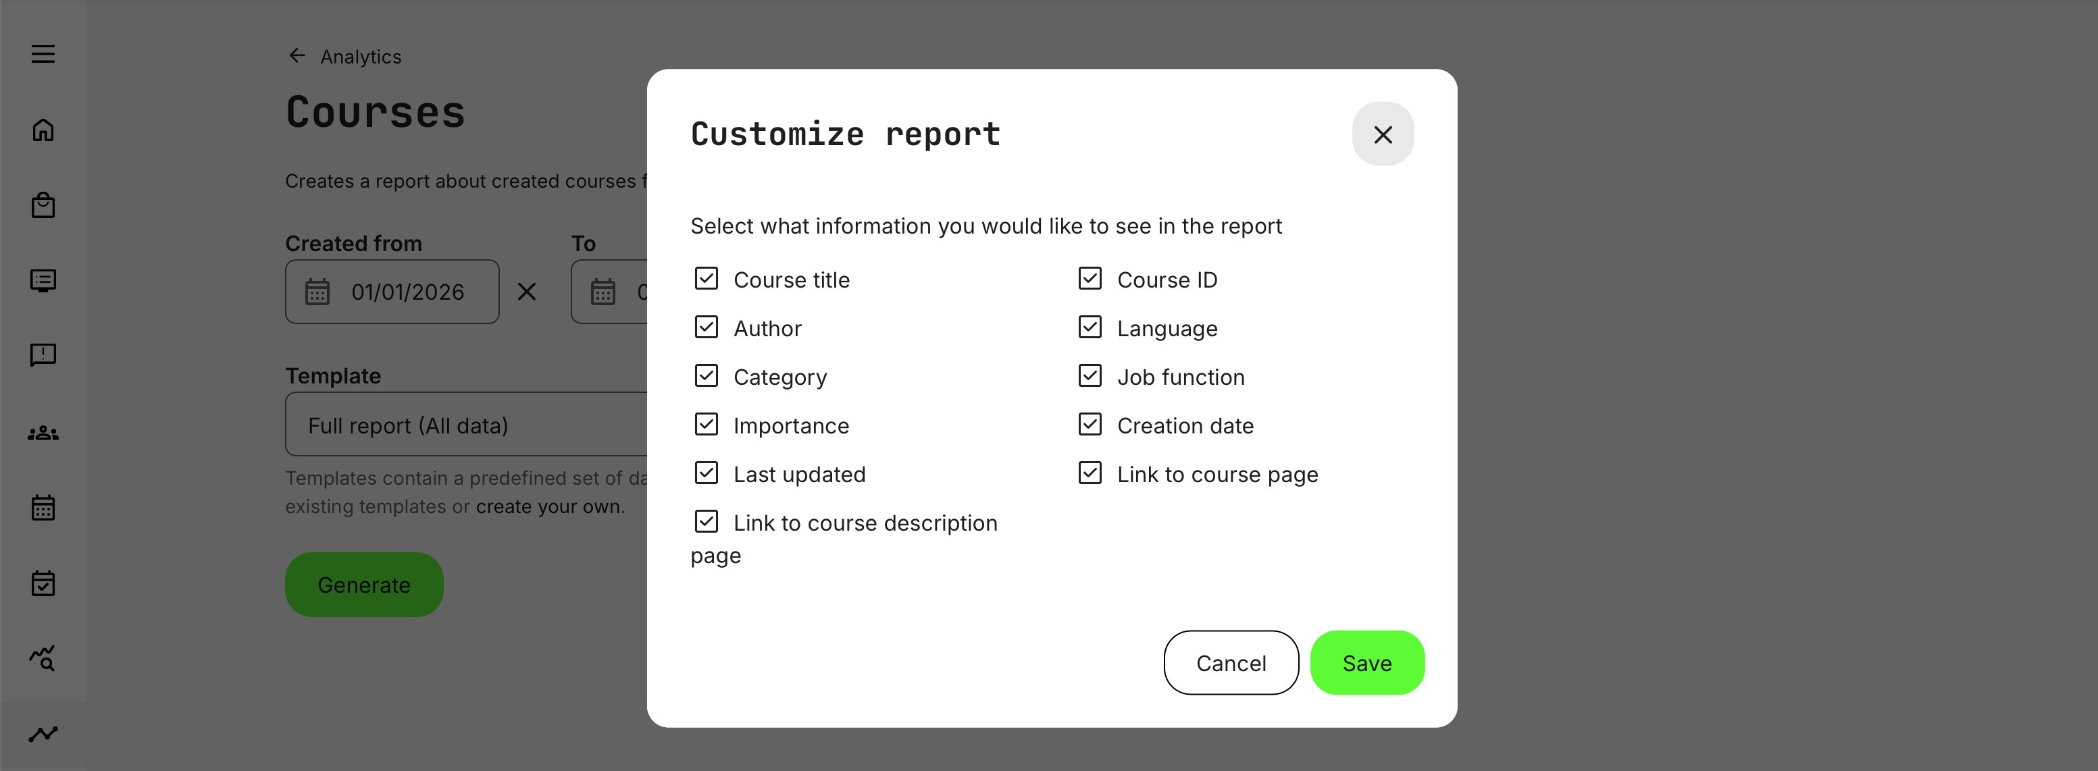Screen dimensions: 2098x771
Task: Disable the Job function option
Action: pyautogui.click(x=1090, y=375)
